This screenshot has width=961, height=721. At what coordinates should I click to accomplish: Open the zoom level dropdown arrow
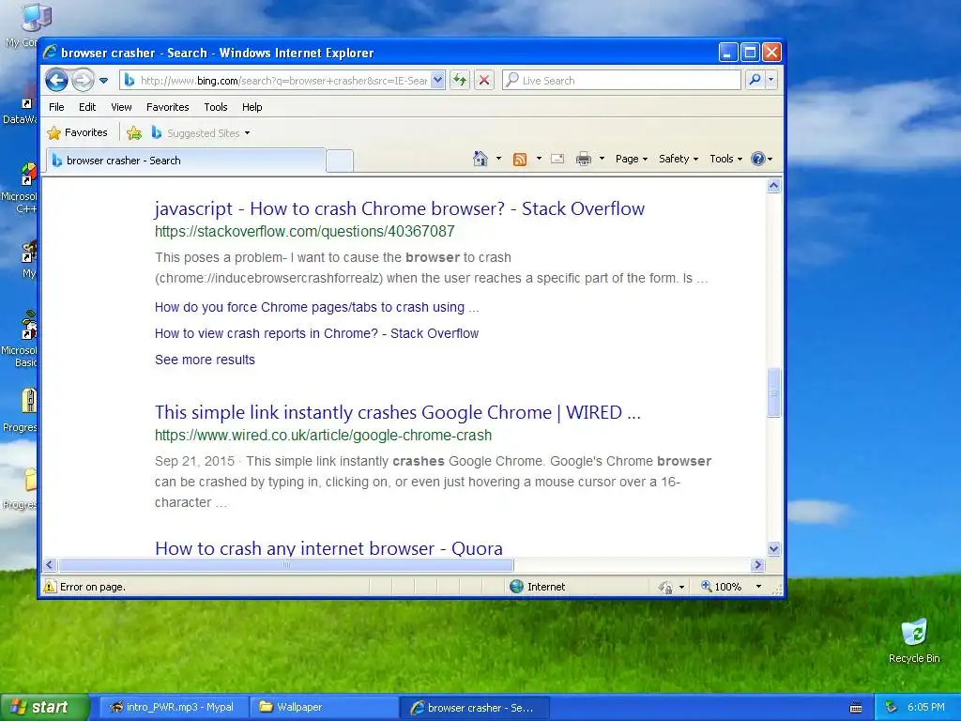(758, 587)
